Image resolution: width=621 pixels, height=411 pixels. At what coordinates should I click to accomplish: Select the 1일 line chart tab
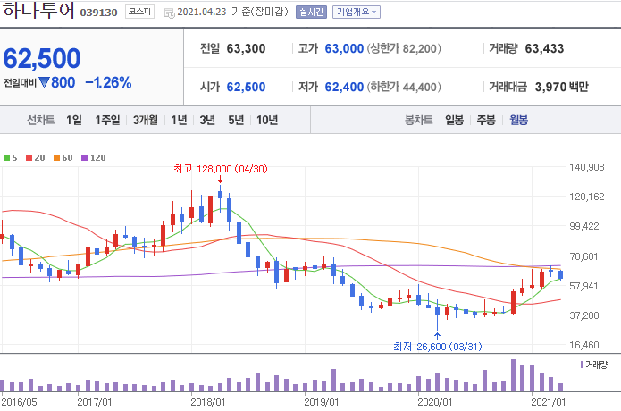[x=74, y=120]
